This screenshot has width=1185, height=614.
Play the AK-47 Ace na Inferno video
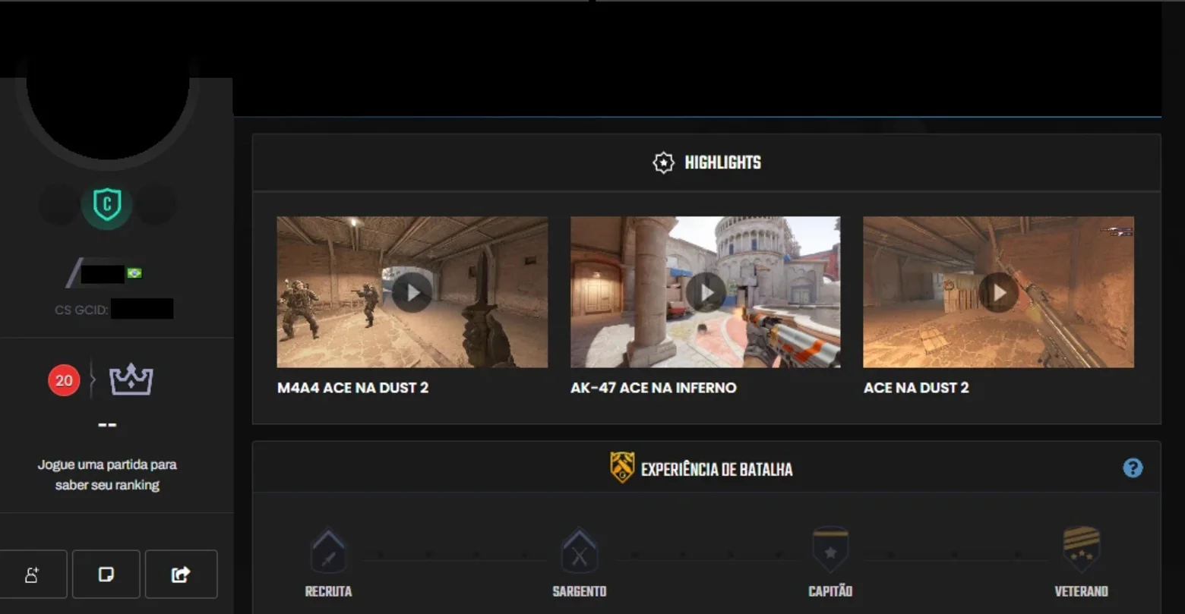tap(706, 292)
